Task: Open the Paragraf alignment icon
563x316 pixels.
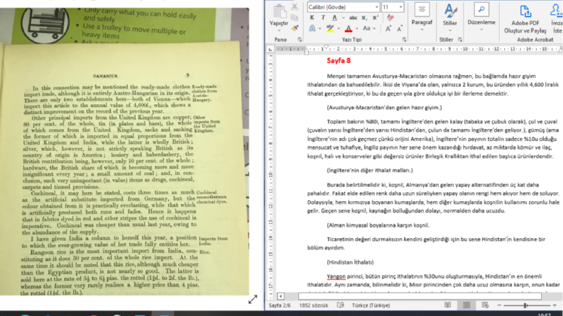Action: pos(422,10)
